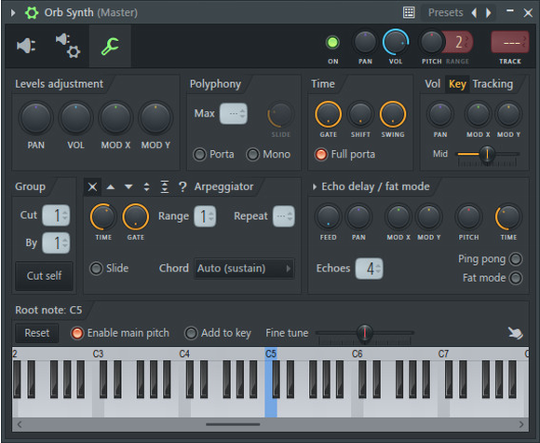
Task: Toggle the Full porta option
Action: click(x=344, y=154)
